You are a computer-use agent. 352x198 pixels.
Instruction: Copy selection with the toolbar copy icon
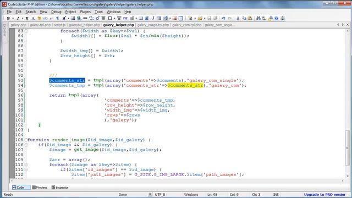(244, 18)
